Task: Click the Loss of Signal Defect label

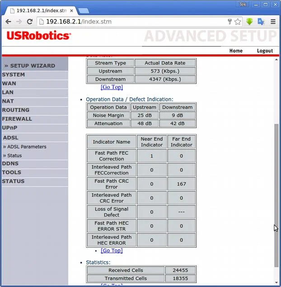Action: 112,212
